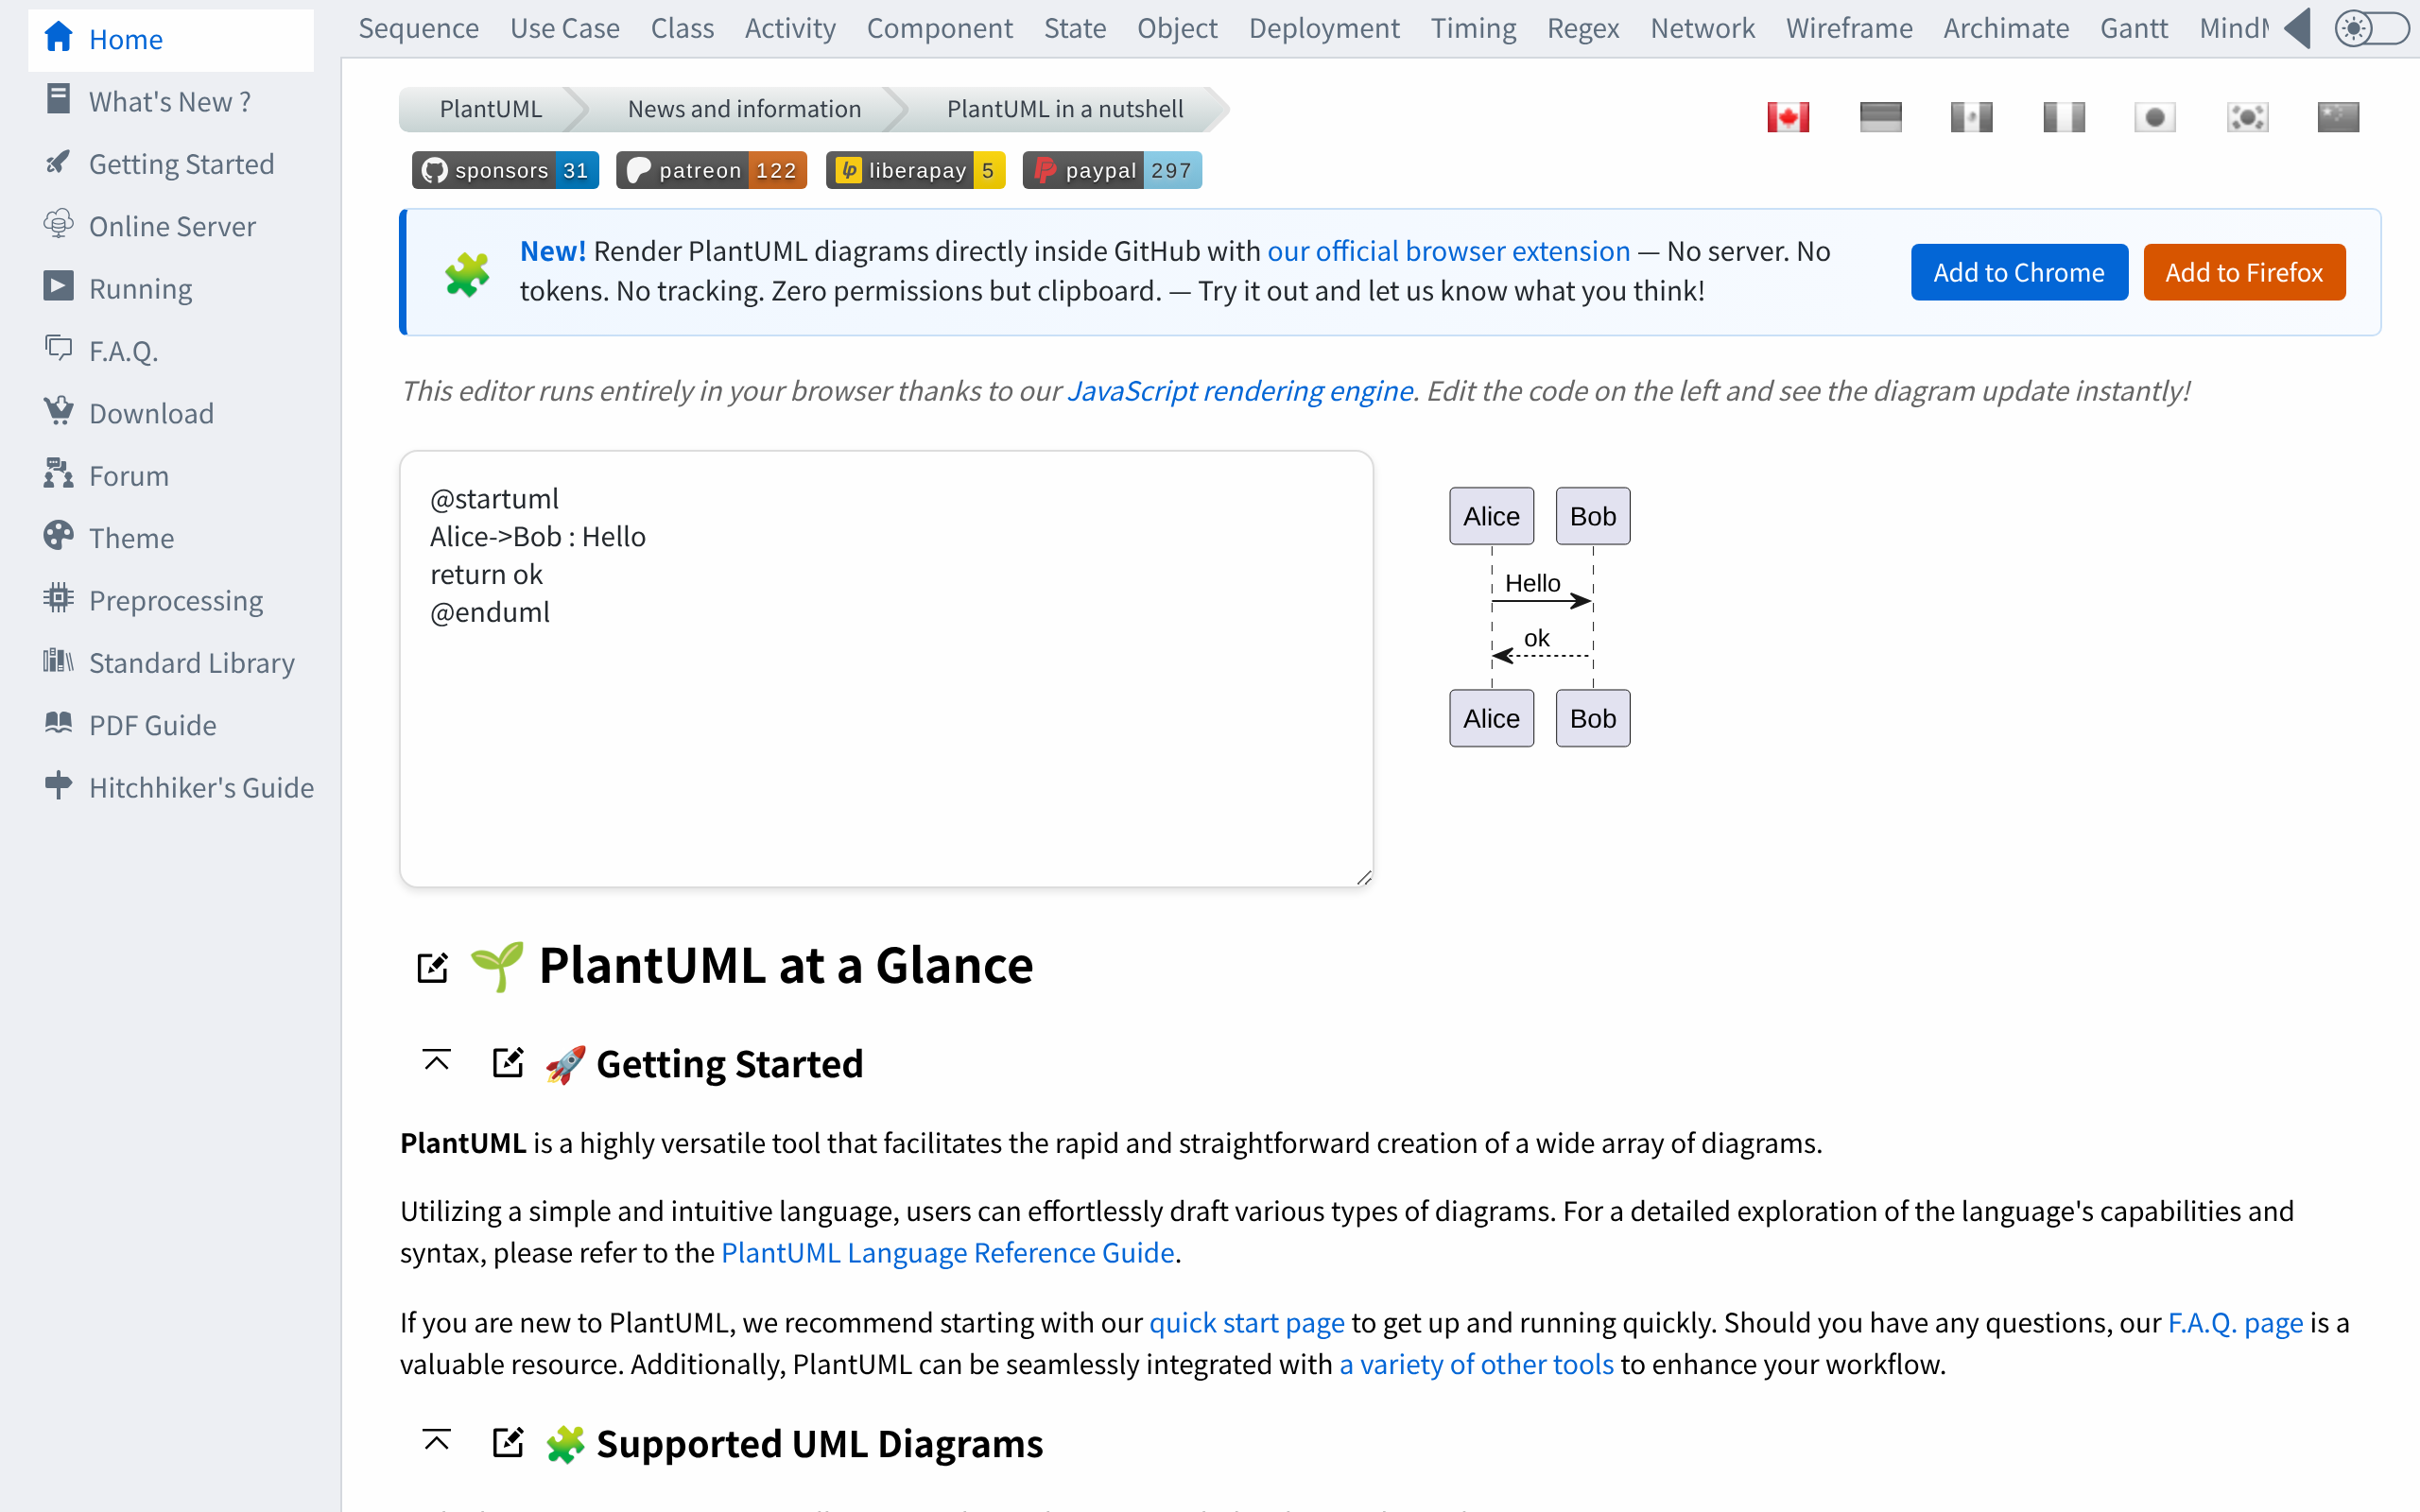Screen dimensions: 2420x1512
Task: Open the GitHub sponsors badge
Action: click(x=505, y=170)
